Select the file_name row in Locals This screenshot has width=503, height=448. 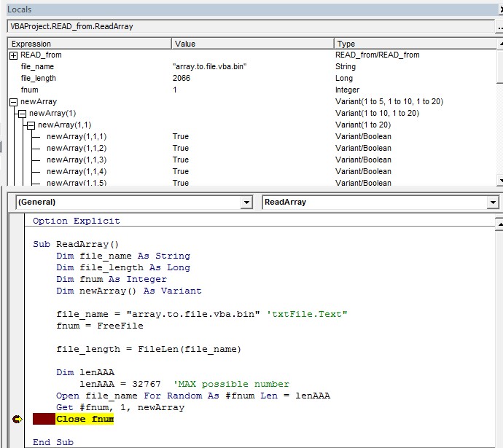point(251,67)
